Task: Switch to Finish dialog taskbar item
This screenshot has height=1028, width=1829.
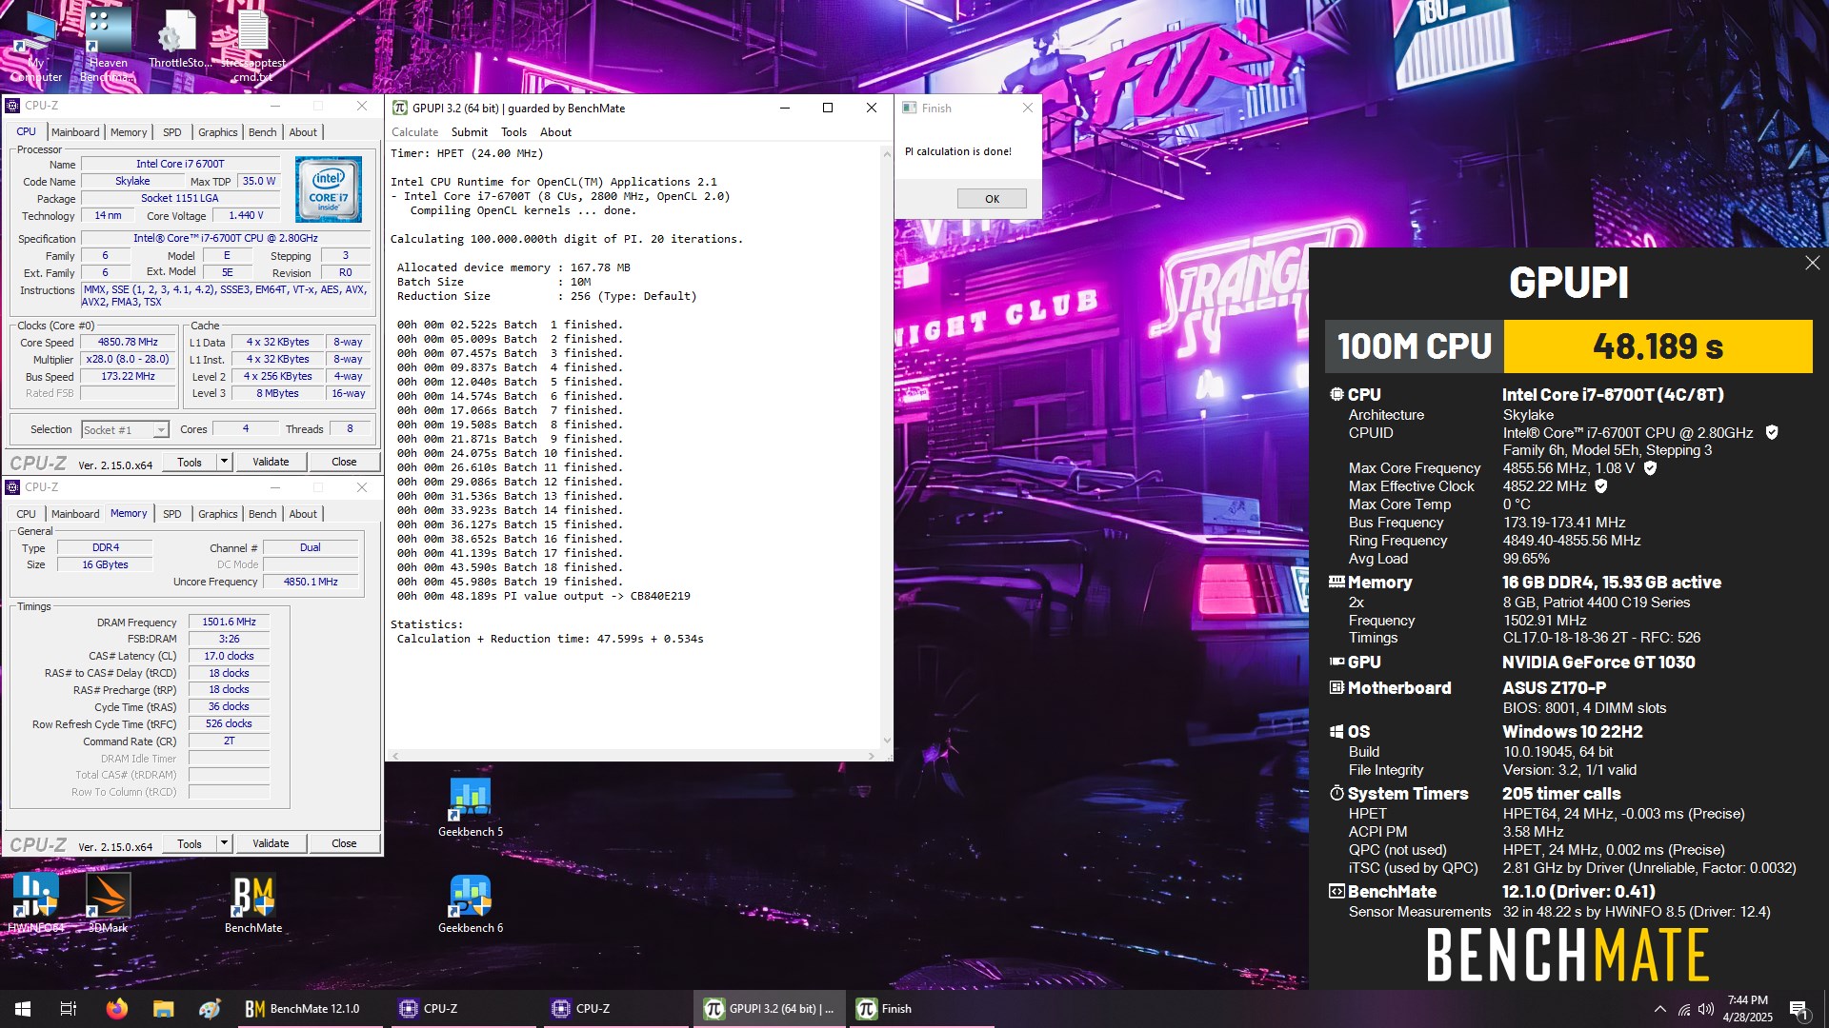Action: pos(920,1009)
